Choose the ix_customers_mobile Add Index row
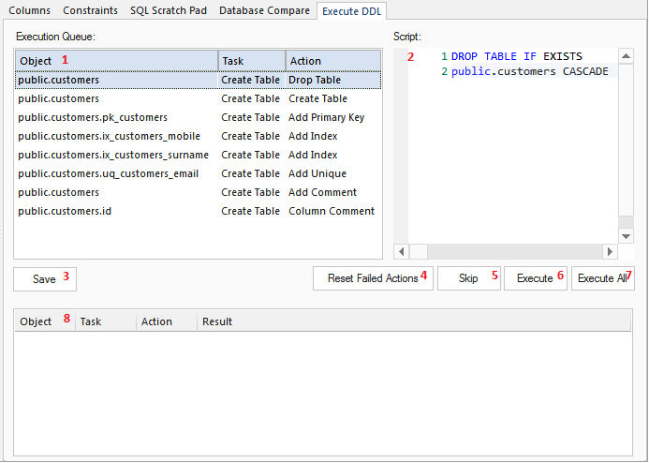 click(109, 136)
